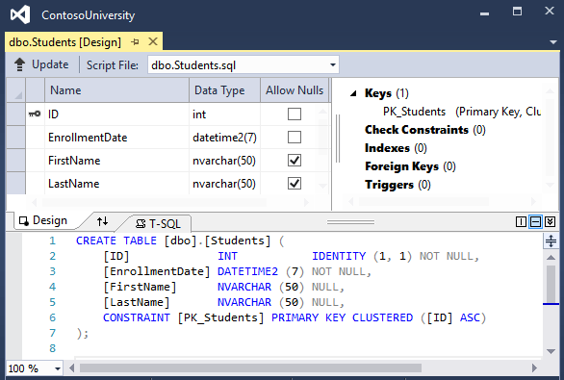Select the PK_Students key entry

(x=461, y=112)
